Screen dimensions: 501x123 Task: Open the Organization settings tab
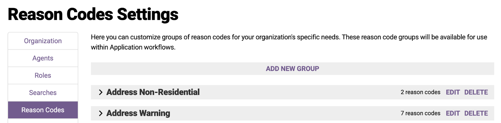(43, 41)
